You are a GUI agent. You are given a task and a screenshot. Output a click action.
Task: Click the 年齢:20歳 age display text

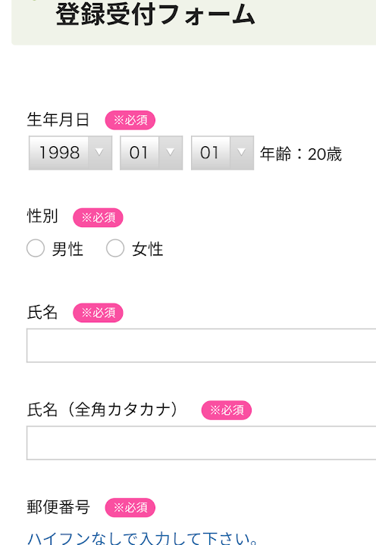pos(301,154)
